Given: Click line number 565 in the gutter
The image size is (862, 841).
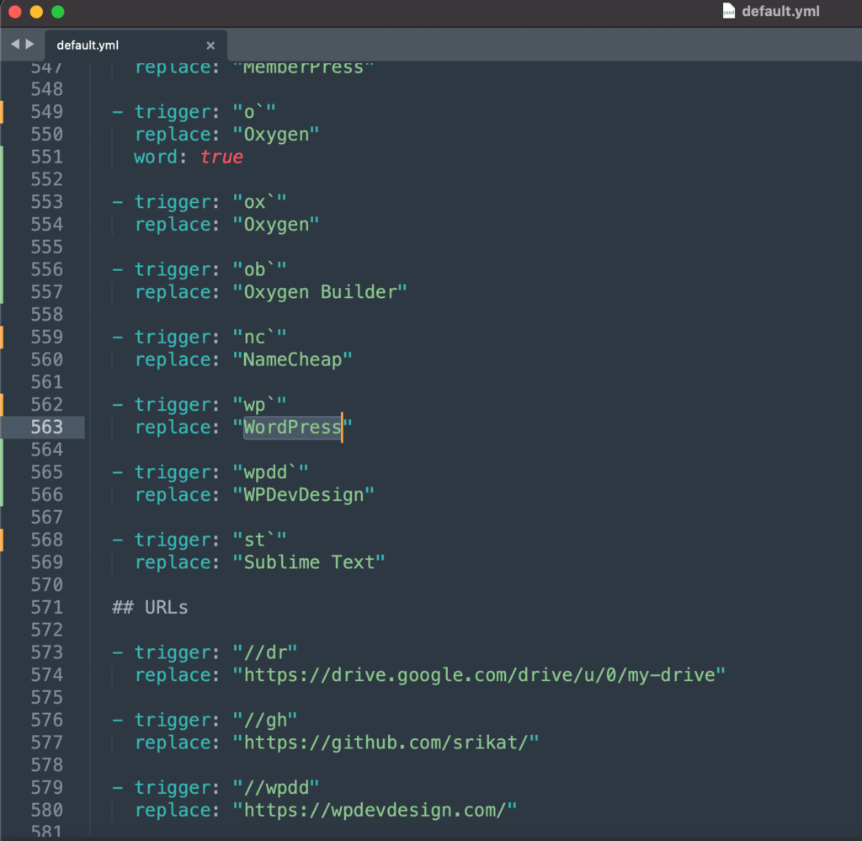Looking at the screenshot, I should click(x=47, y=473).
